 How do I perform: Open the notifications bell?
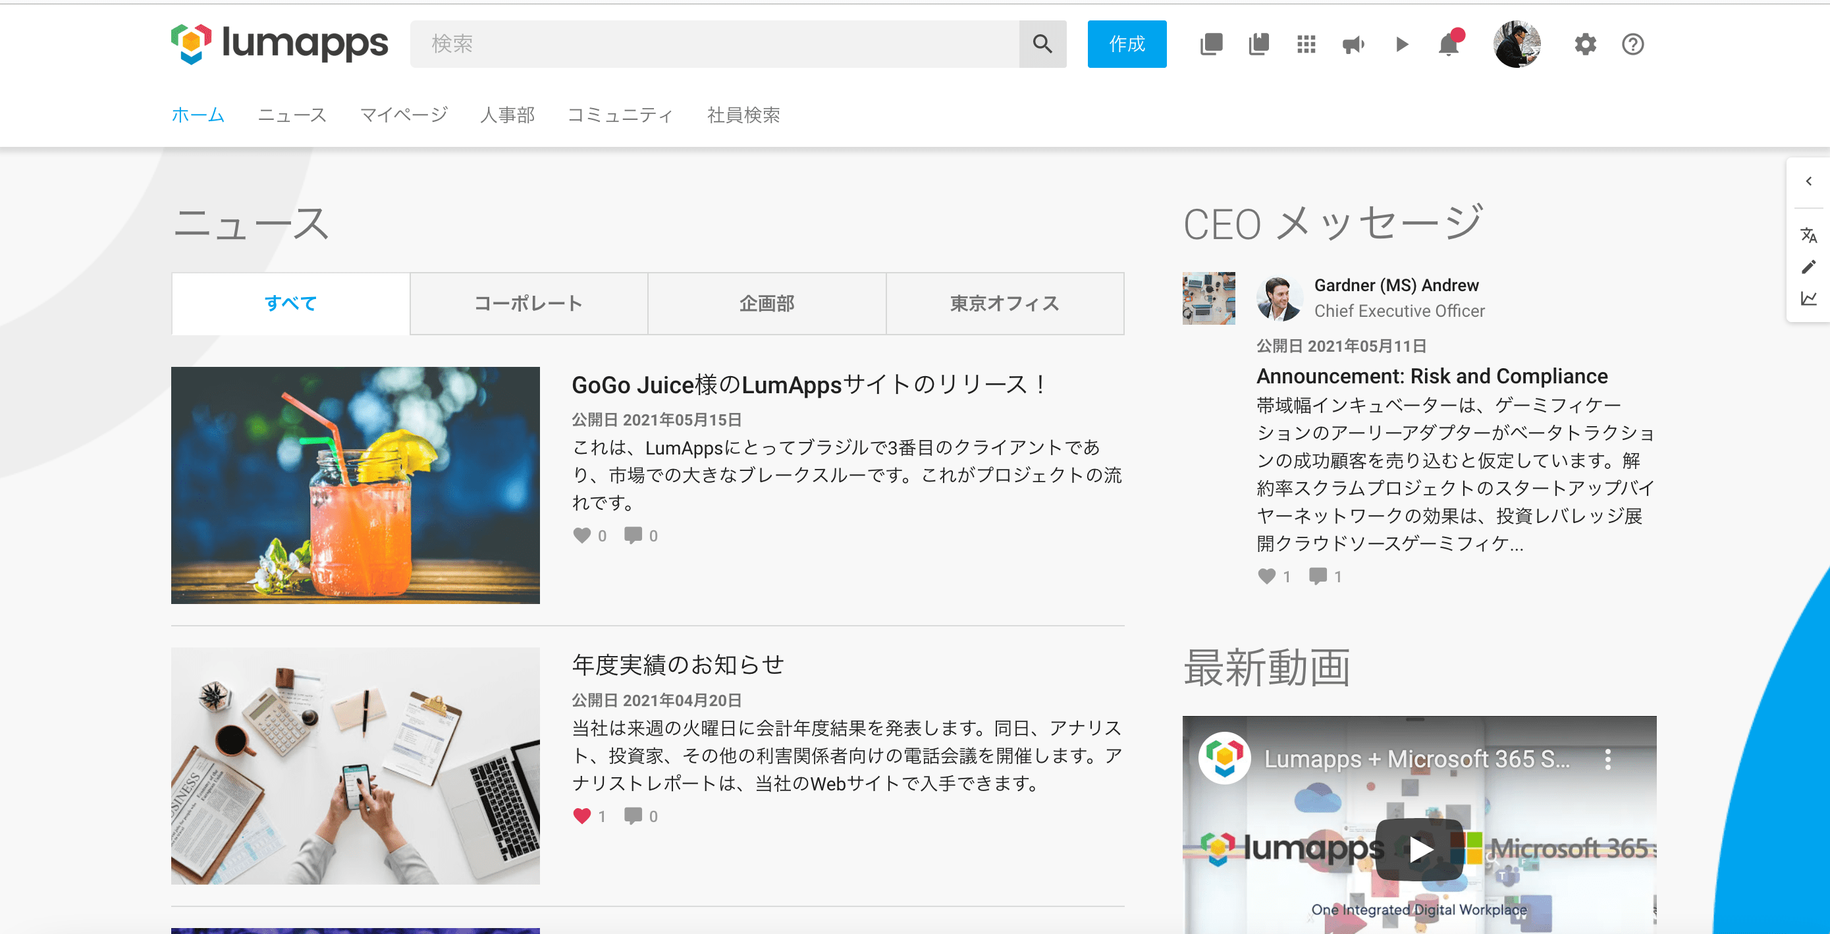coord(1448,45)
